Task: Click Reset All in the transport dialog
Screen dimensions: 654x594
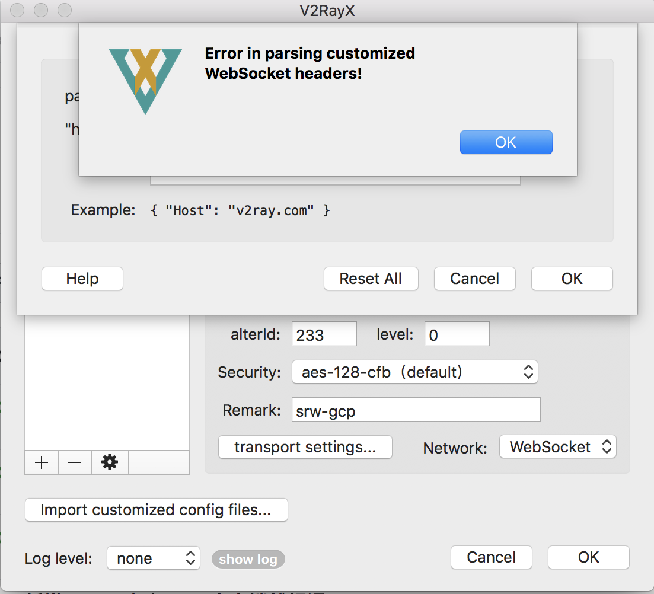Action: [371, 279]
